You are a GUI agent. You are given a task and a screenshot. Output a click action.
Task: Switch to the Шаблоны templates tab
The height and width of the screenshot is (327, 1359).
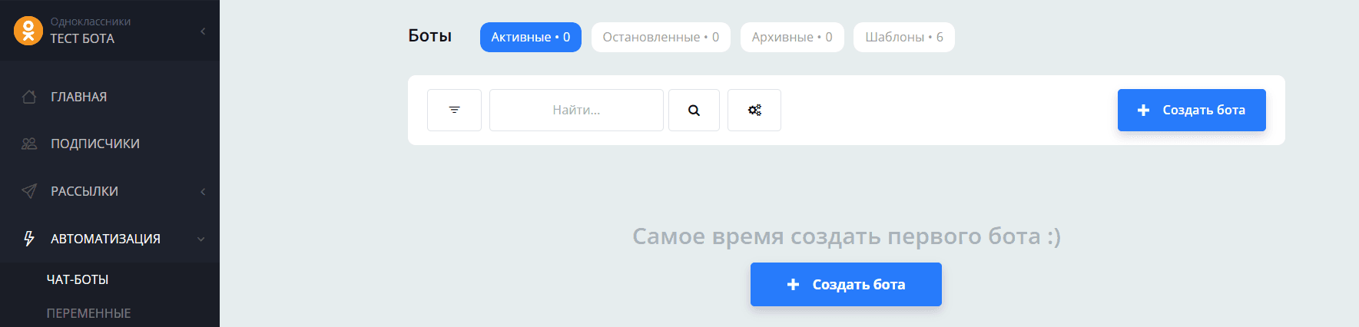tap(904, 37)
